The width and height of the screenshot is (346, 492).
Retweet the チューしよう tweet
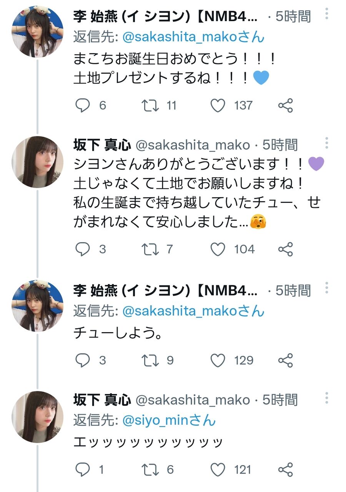pos(150,360)
